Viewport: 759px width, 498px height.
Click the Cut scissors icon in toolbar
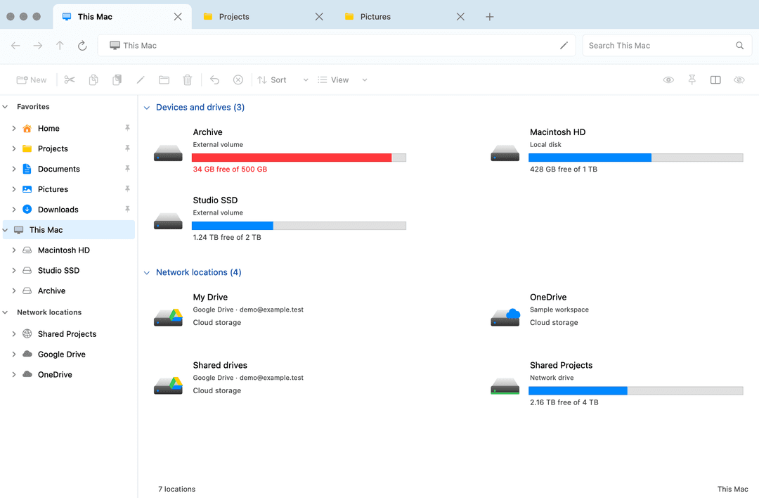(x=70, y=80)
